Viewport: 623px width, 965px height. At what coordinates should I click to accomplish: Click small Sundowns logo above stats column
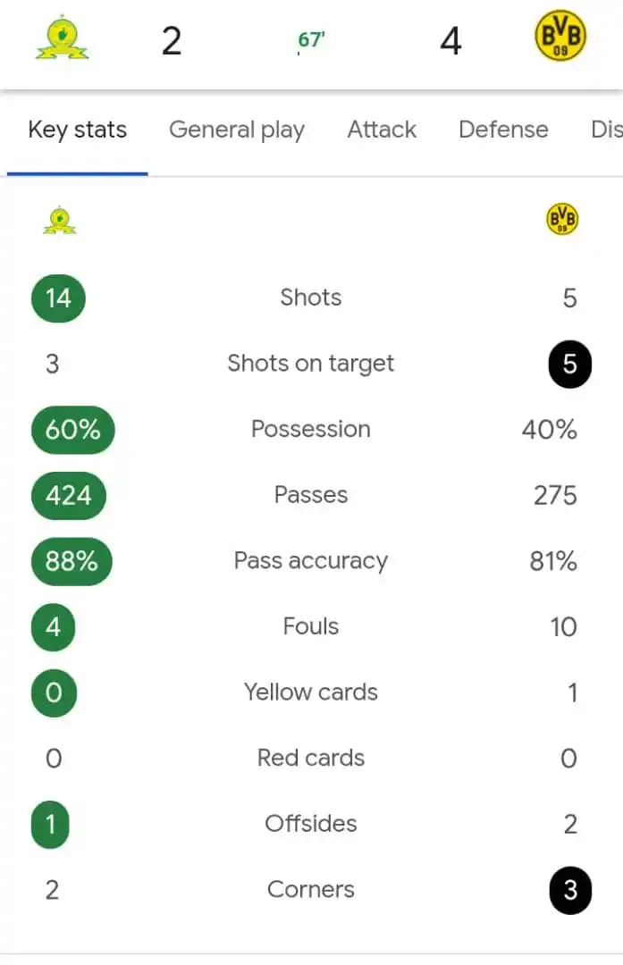(60, 221)
